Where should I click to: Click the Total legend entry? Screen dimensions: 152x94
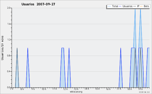(113, 6)
